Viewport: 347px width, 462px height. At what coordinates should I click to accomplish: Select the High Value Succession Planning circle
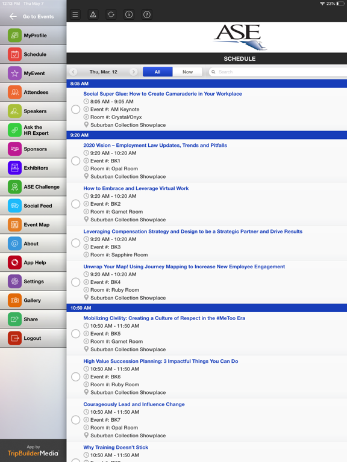[75, 377]
